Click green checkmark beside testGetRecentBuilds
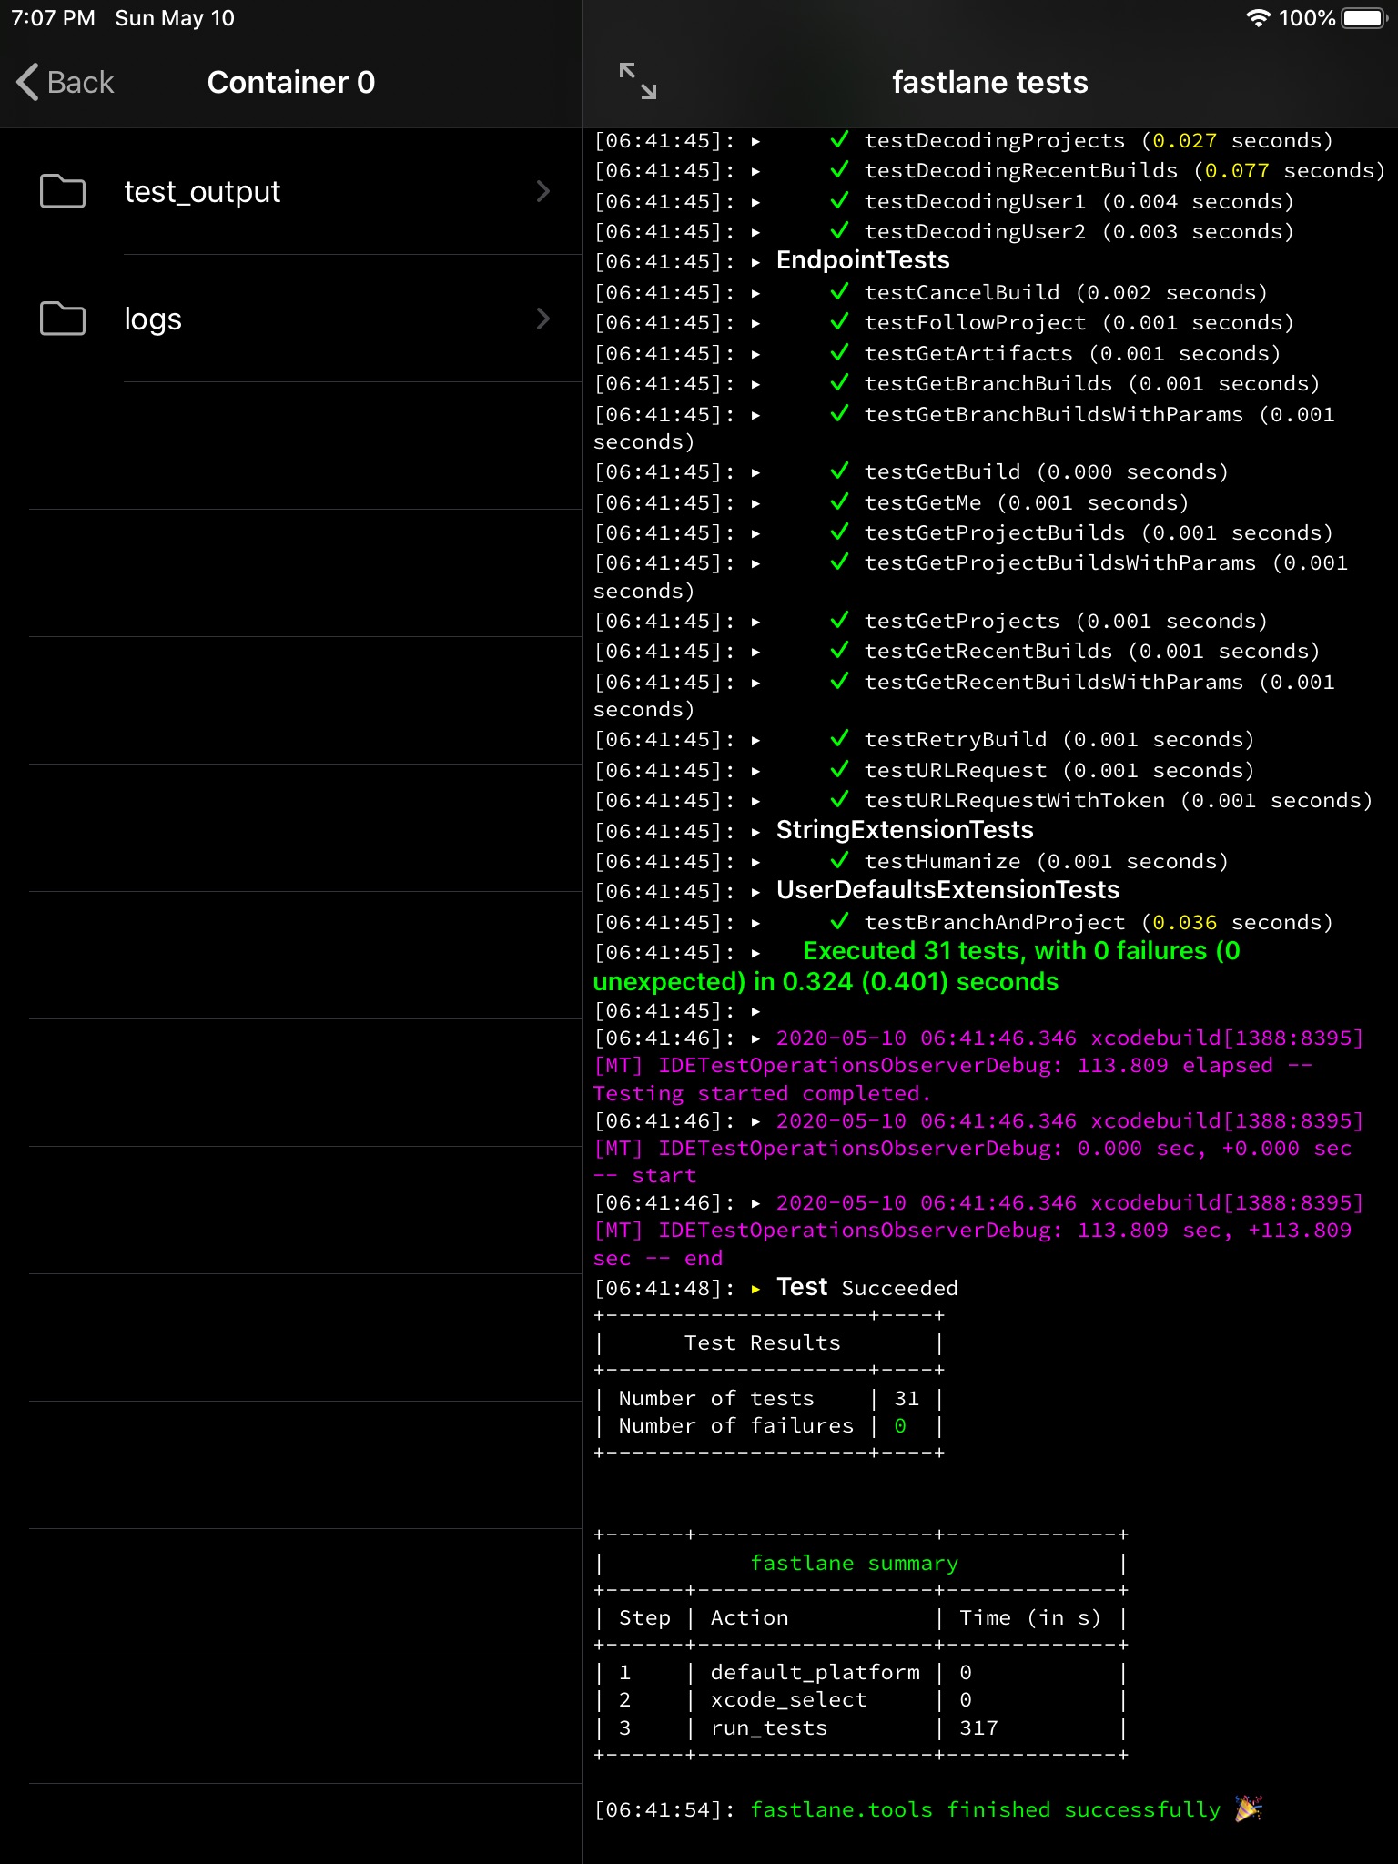This screenshot has width=1398, height=1864. coord(839,651)
